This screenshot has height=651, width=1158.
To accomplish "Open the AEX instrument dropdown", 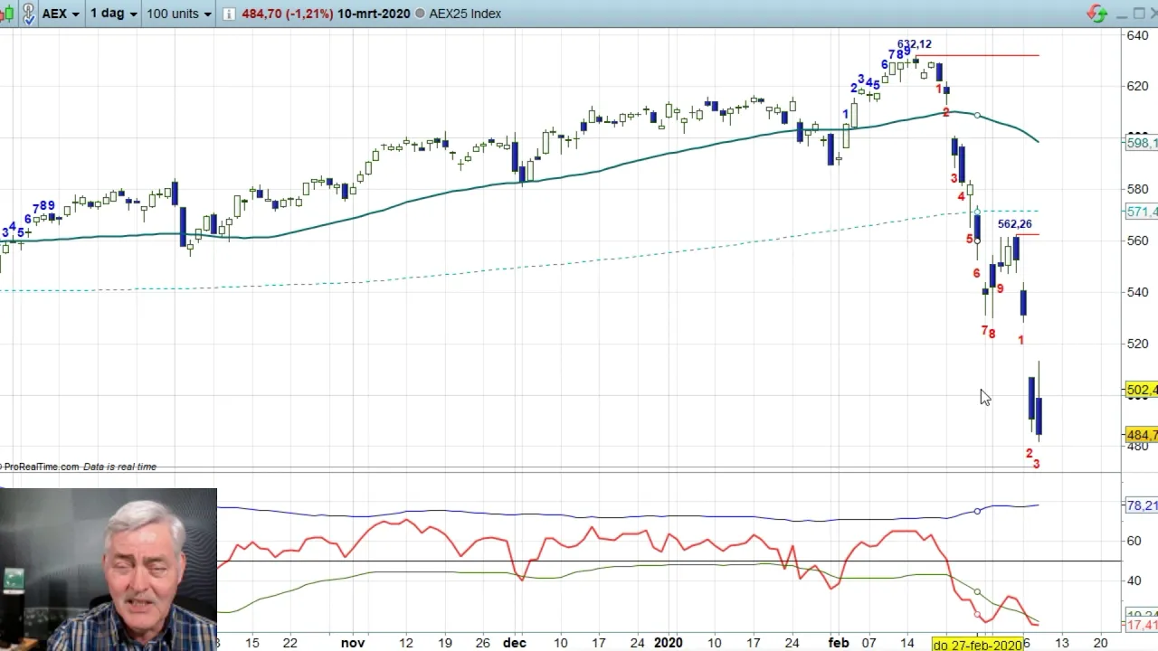I will pyautogui.click(x=61, y=14).
